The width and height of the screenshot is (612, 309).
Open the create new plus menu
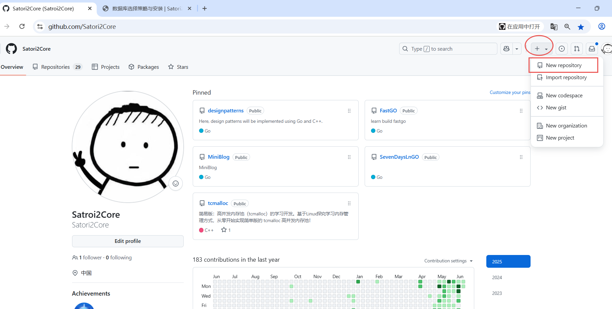point(541,49)
